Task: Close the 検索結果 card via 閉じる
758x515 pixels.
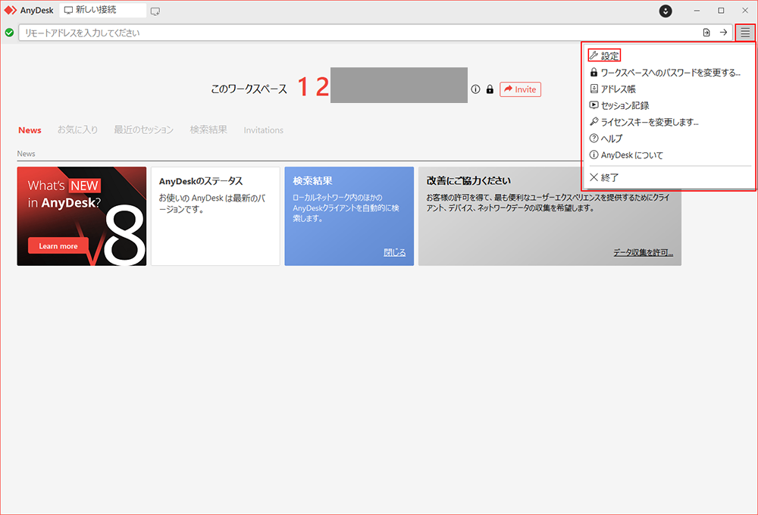Action: tap(395, 252)
